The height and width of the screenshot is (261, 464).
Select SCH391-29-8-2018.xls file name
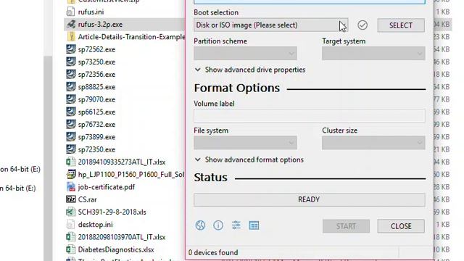tap(112, 212)
